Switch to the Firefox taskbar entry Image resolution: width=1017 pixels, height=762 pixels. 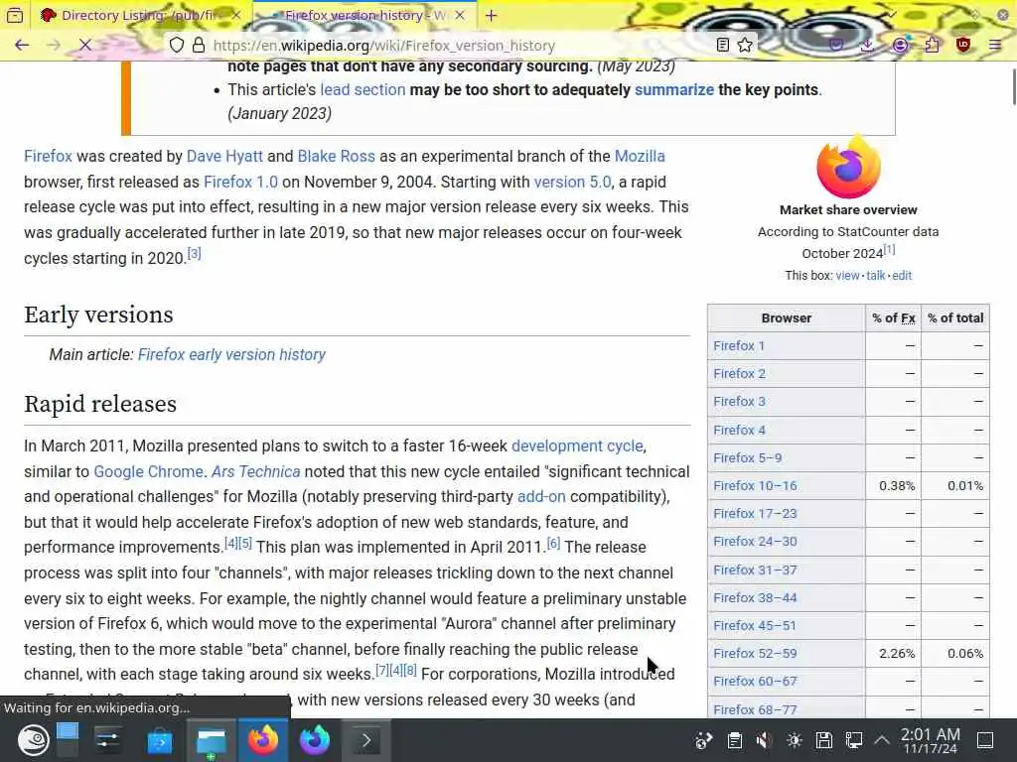coord(262,740)
